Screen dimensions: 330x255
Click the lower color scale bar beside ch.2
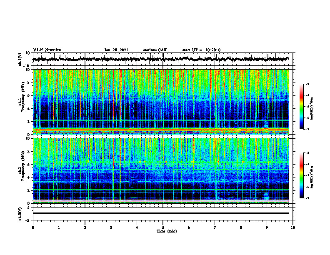tap(301, 175)
